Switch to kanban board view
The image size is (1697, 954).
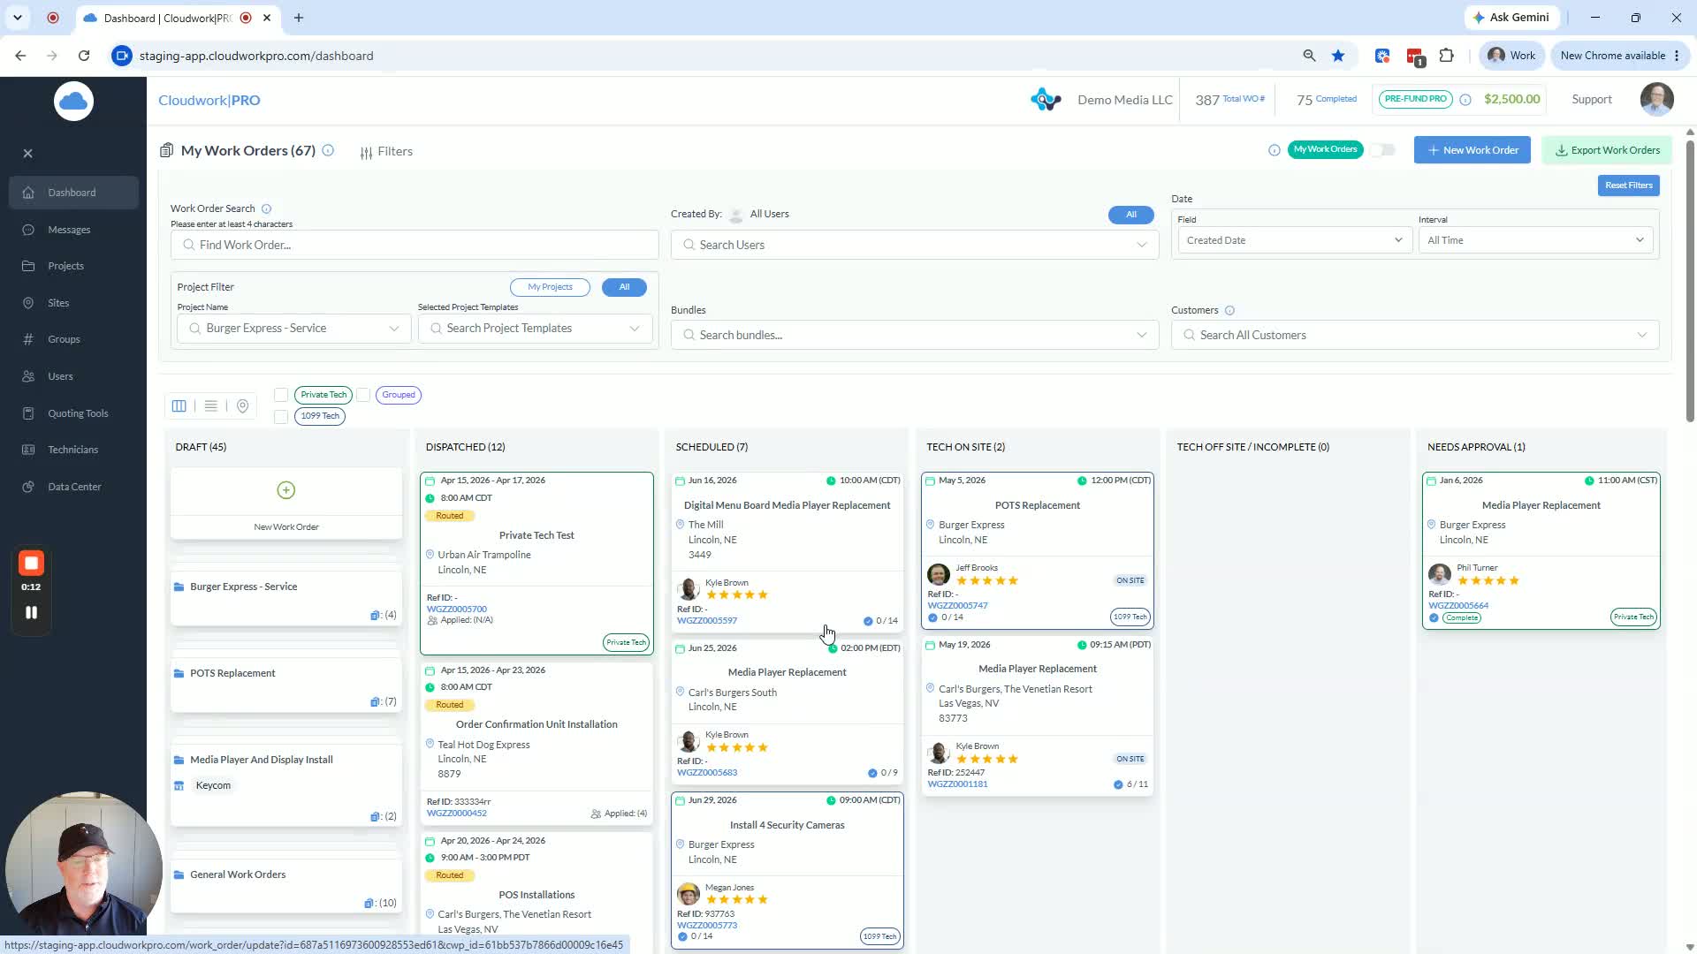click(x=179, y=405)
